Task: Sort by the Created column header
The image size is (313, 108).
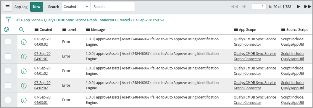Action: 46,30
